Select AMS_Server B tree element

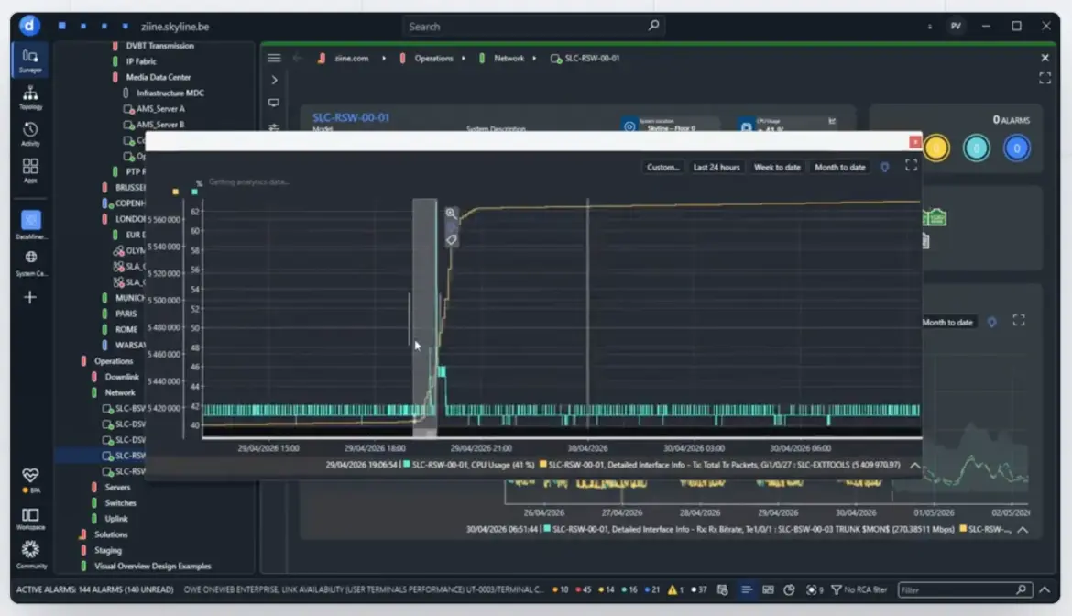point(160,125)
